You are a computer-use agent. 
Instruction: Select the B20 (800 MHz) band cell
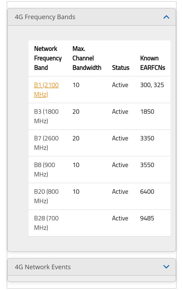[x=46, y=196]
